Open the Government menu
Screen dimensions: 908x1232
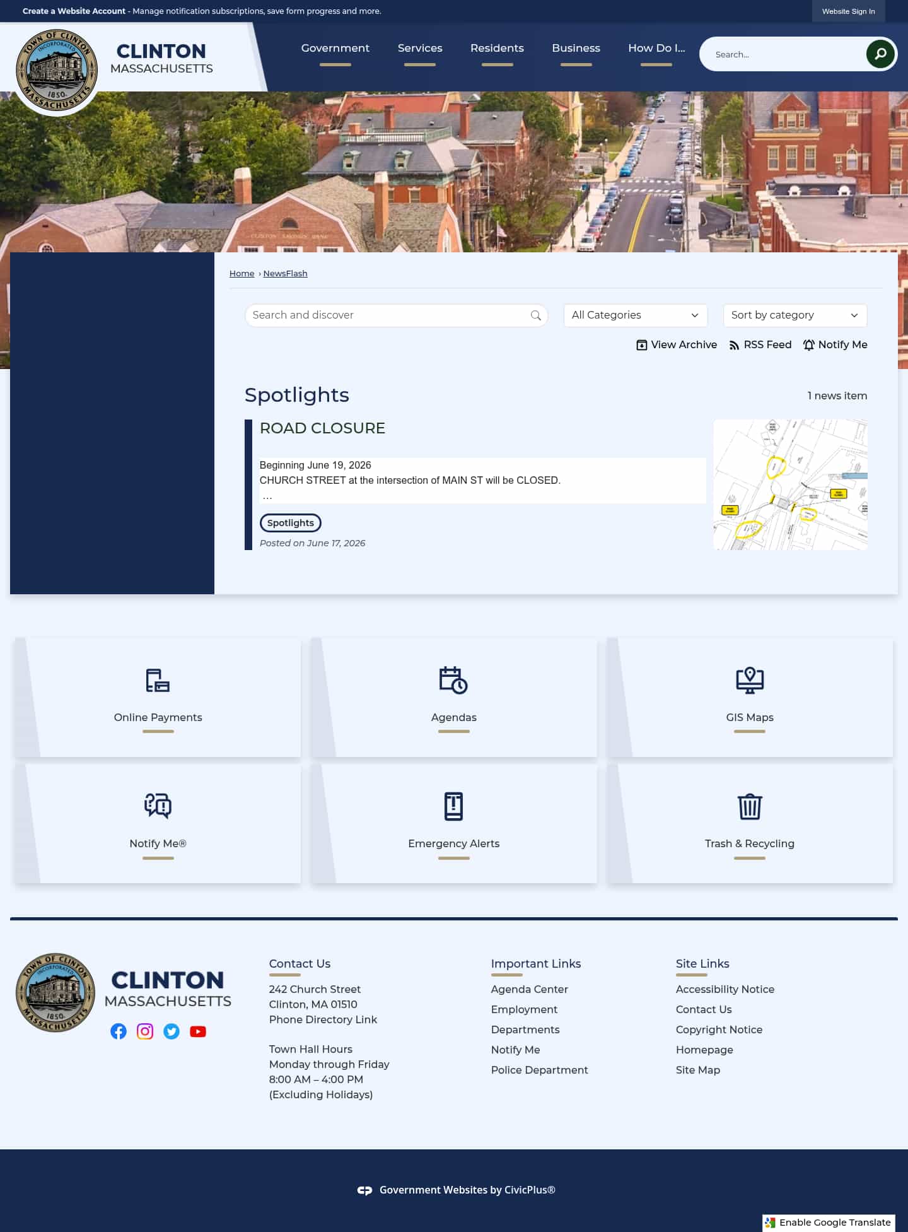pyautogui.click(x=335, y=49)
